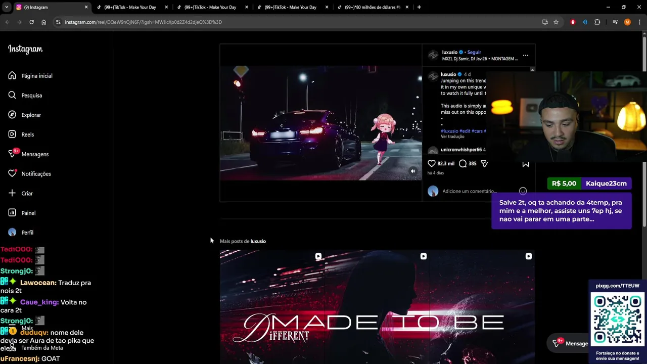This screenshot has height=364, width=647.
Task: Click commenter unicronwhishper66
Action: coord(461,150)
